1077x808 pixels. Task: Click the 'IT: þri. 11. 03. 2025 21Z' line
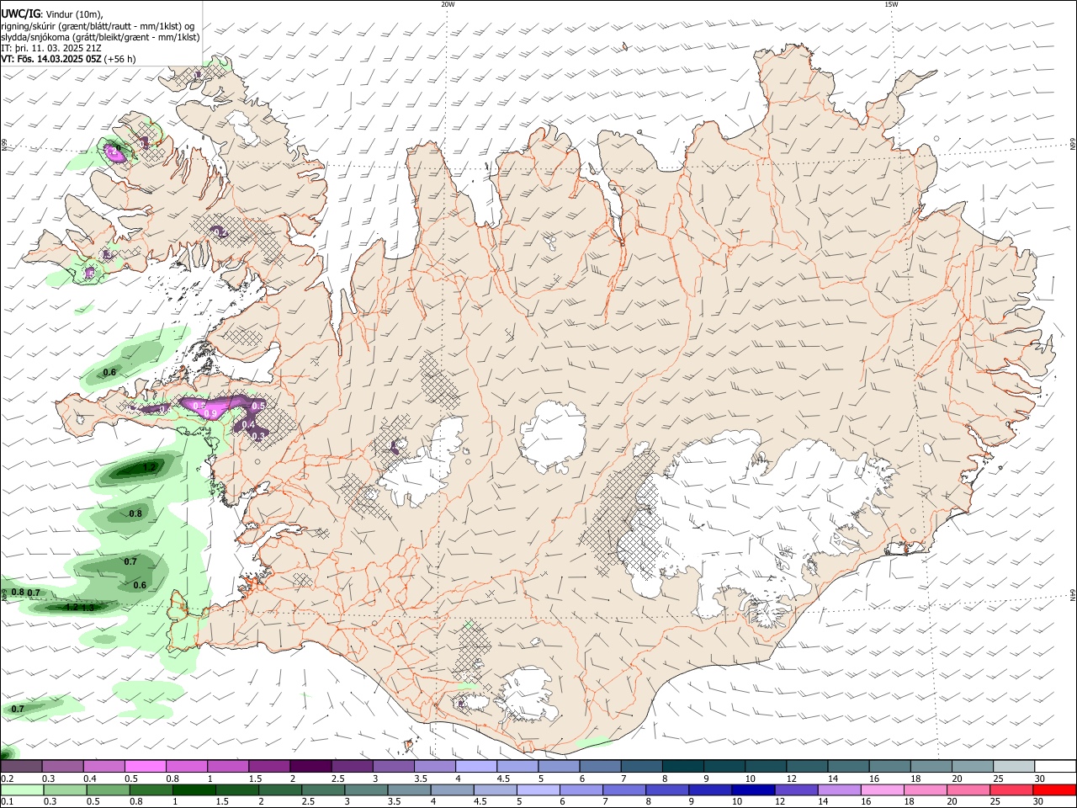(51, 48)
